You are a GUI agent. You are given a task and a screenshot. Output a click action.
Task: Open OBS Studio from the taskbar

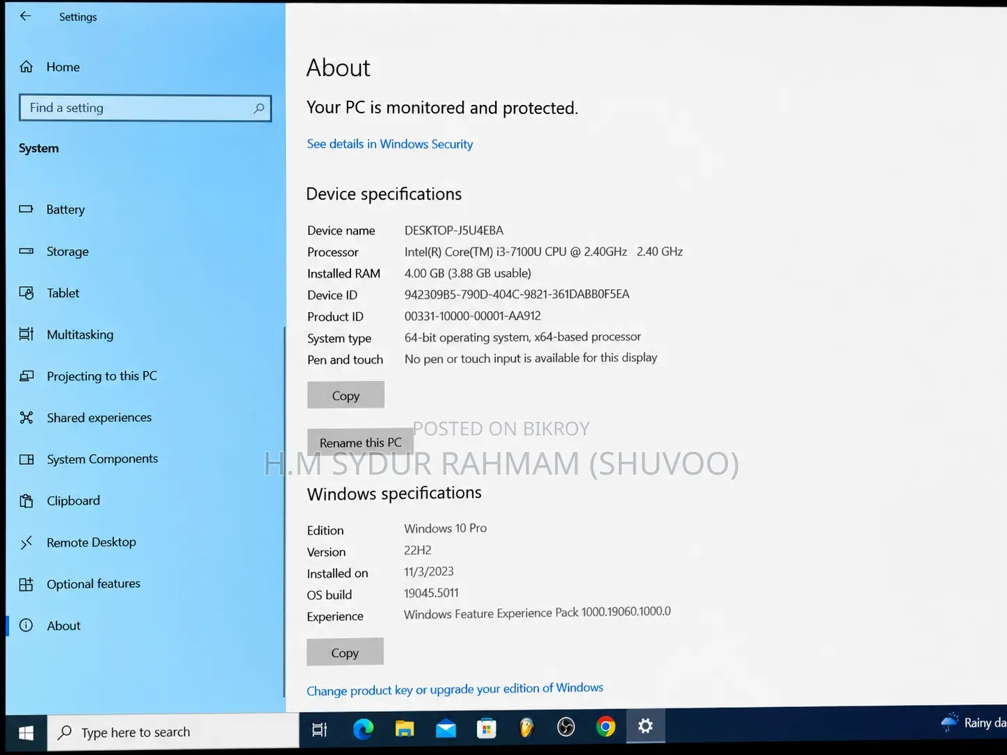tap(566, 727)
